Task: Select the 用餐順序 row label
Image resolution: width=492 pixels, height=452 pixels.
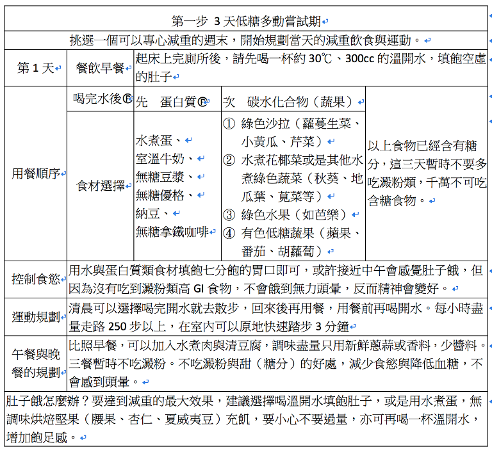Action: 36,174
